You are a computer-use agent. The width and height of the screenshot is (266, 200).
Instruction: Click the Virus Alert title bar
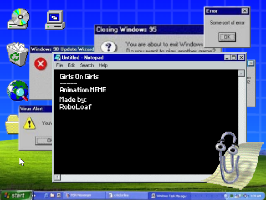coord(36,109)
